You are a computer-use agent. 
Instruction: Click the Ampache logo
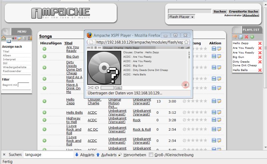[61, 13]
